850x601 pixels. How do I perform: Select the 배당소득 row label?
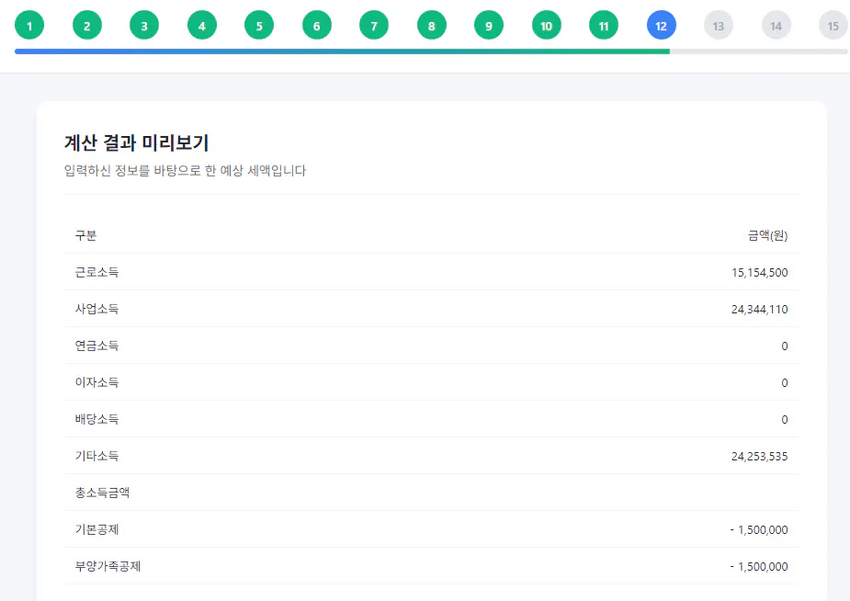[x=96, y=419]
